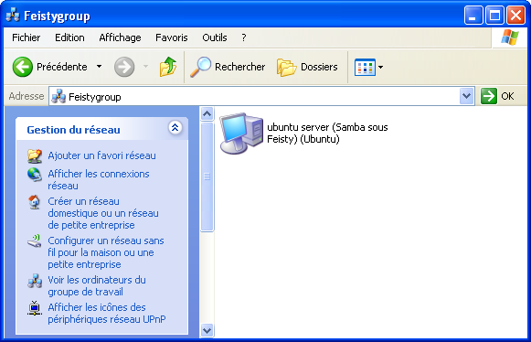Open Afficher les connexions réseau link
The image size is (531, 342).
[x=99, y=179]
